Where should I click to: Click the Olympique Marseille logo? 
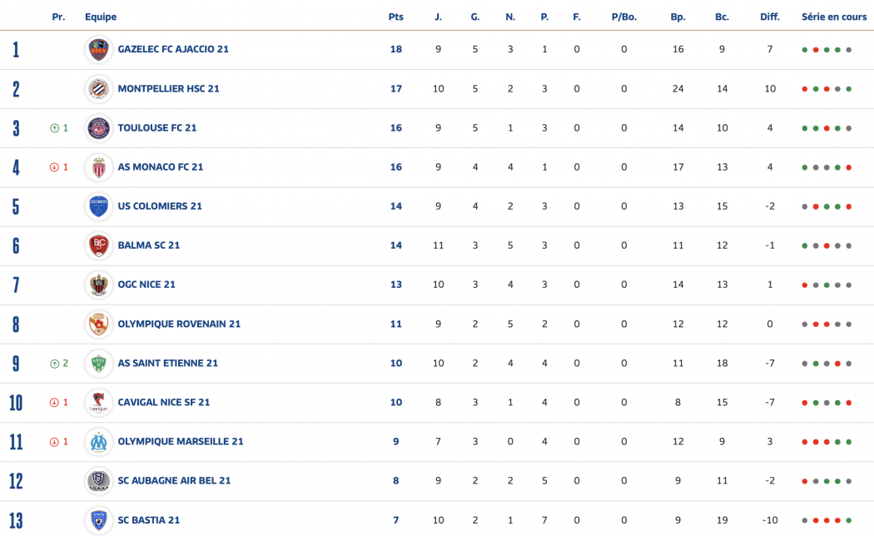(x=99, y=442)
